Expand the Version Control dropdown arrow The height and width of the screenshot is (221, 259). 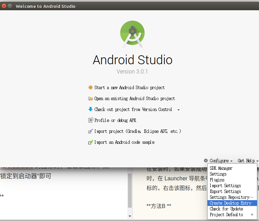point(178,110)
